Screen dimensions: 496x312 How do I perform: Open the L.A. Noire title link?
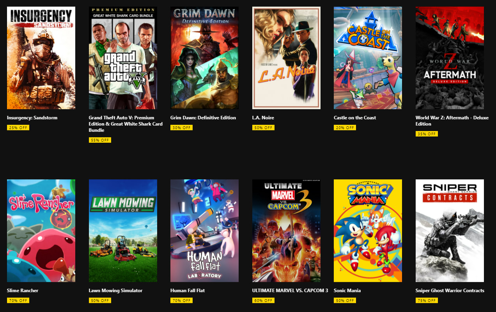pyautogui.click(x=263, y=118)
